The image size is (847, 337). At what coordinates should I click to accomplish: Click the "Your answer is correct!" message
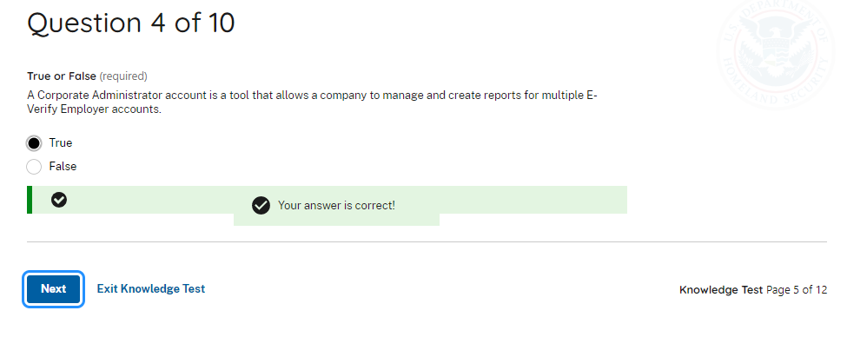[336, 205]
